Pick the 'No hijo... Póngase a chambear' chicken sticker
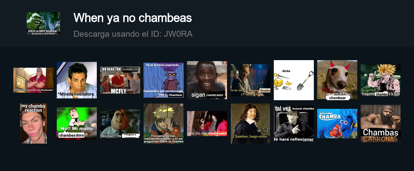The width and height of the screenshot is (414, 171). [120, 124]
